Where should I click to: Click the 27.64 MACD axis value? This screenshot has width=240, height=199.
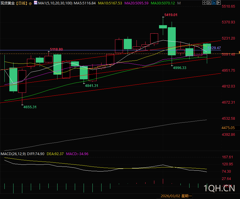(x=227, y=179)
